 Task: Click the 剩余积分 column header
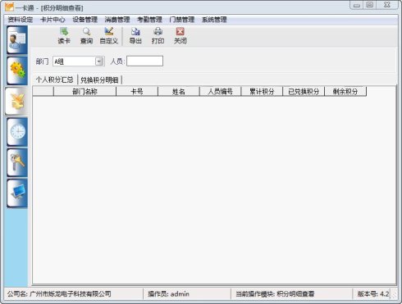(345, 92)
